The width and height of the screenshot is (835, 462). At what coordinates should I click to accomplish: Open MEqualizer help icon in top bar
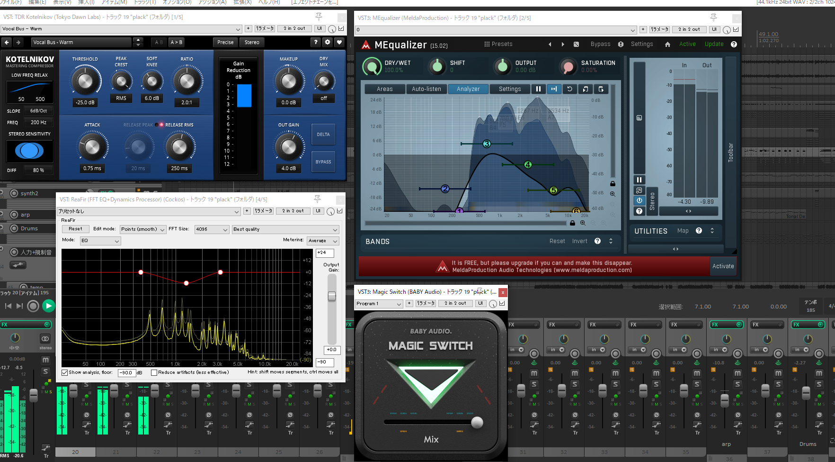click(x=734, y=44)
